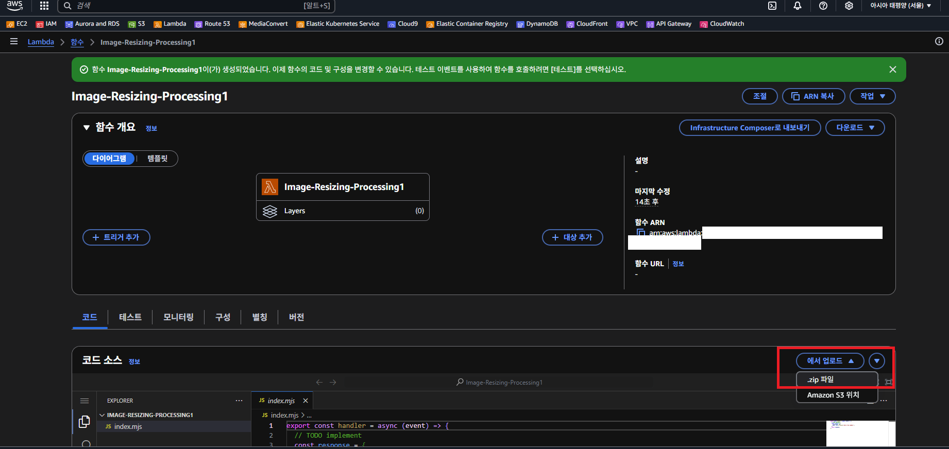The image size is (949, 449).
Task: Open the 작업 actions dropdown
Action: pyautogui.click(x=872, y=96)
